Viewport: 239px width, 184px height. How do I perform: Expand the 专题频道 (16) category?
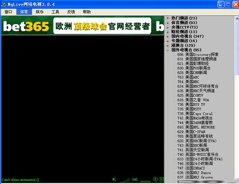(168, 41)
